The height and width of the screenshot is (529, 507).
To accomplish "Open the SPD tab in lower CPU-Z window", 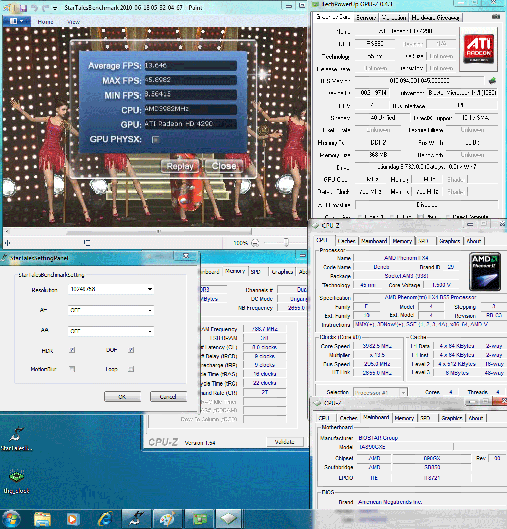I will 425,418.
